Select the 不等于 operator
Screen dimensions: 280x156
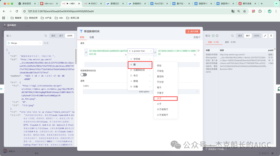click(x=165, y=93)
